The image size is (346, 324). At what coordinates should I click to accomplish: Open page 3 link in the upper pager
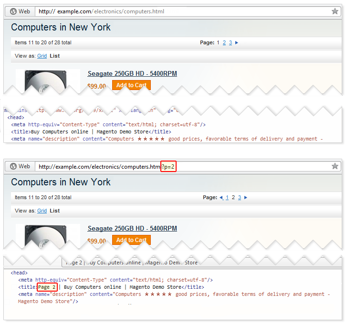pyautogui.click(x=231, y=43)
